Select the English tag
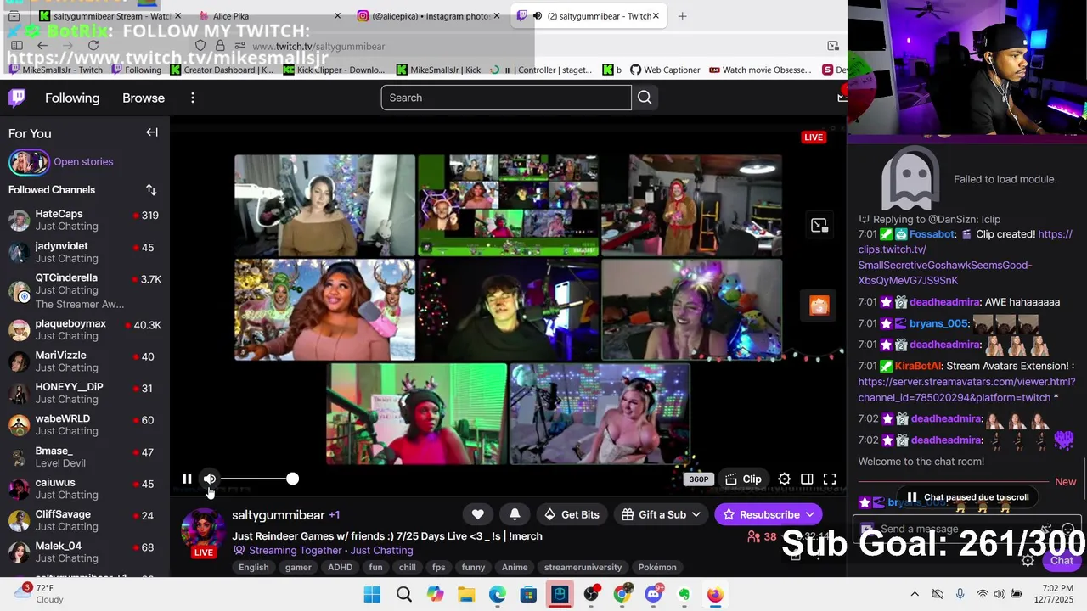 [x=253, y=568]
